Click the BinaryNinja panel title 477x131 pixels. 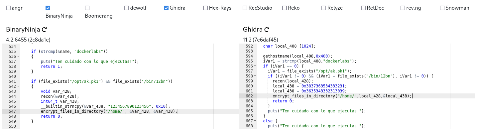click(23, 30)
